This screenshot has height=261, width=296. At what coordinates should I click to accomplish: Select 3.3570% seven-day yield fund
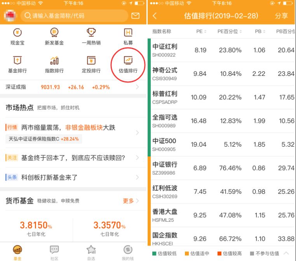coord(110,228)
